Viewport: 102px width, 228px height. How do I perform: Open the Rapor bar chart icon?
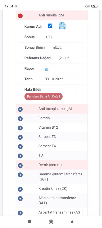tap(46, 69)
